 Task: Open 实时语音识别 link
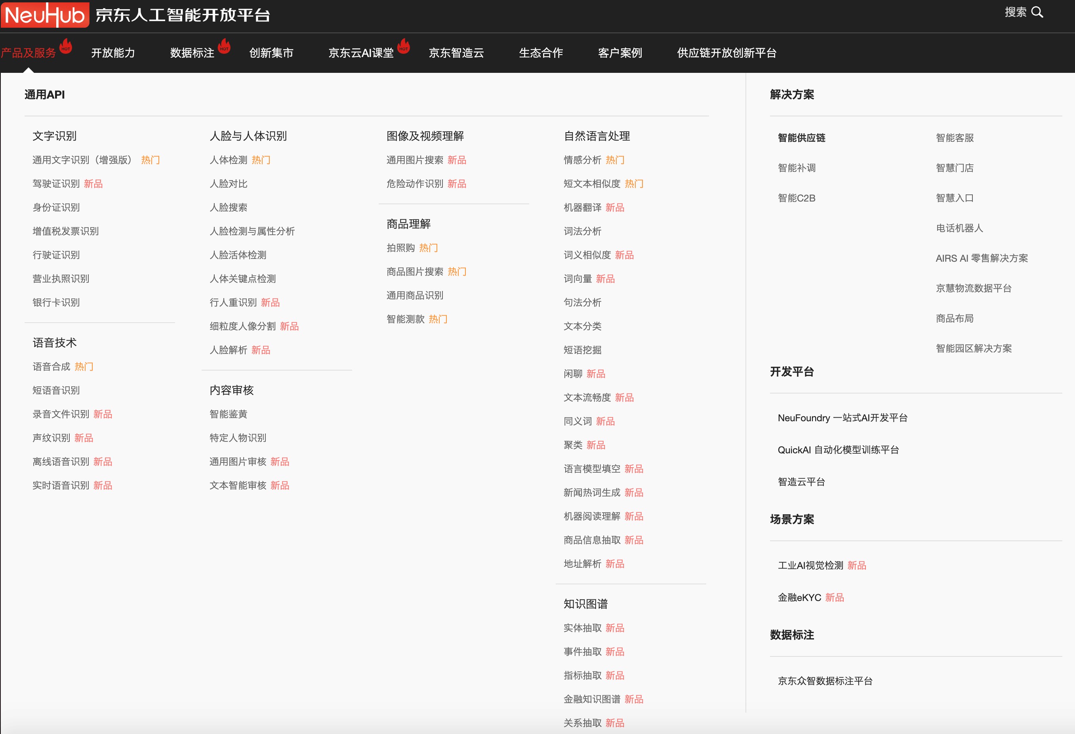coord(61,485)
